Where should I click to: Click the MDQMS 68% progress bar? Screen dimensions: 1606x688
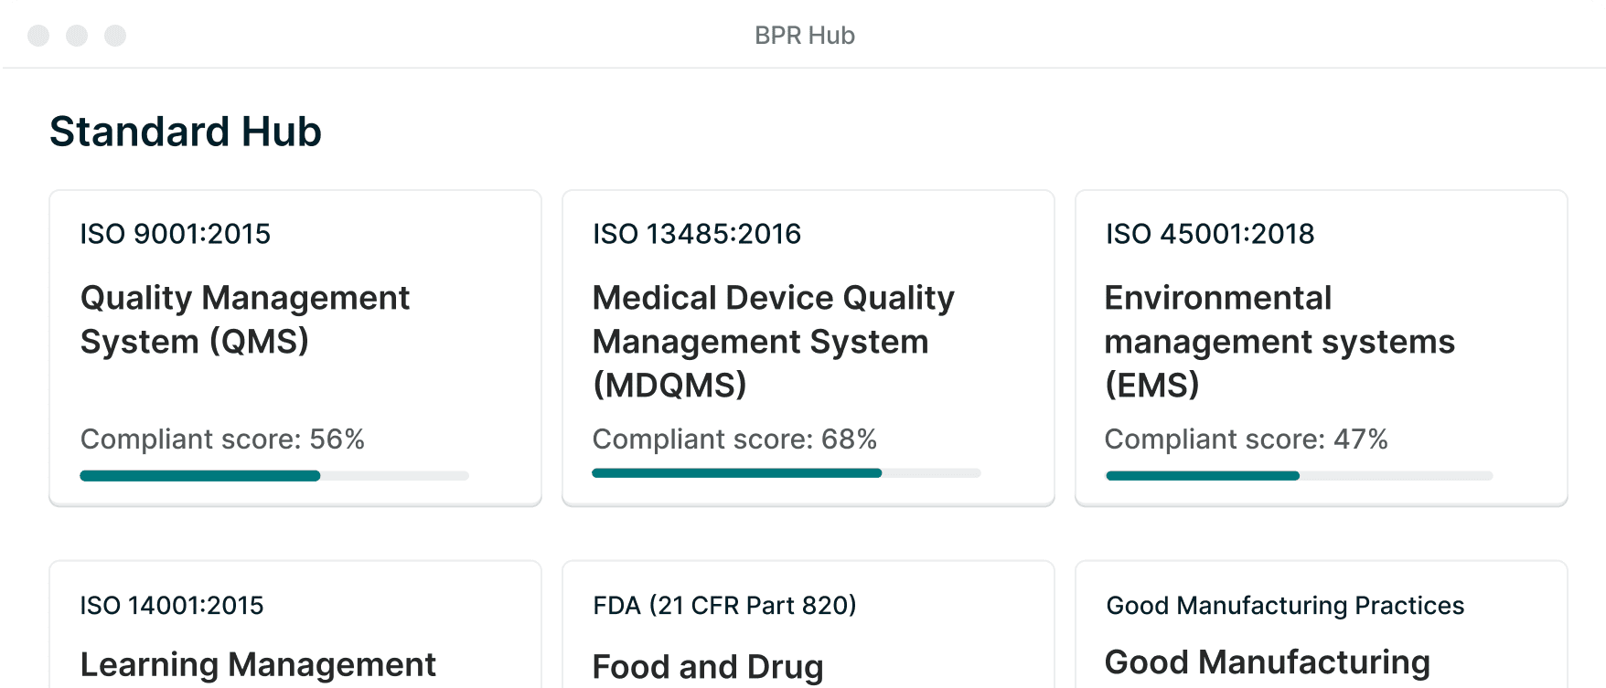(x=787, y=473)
